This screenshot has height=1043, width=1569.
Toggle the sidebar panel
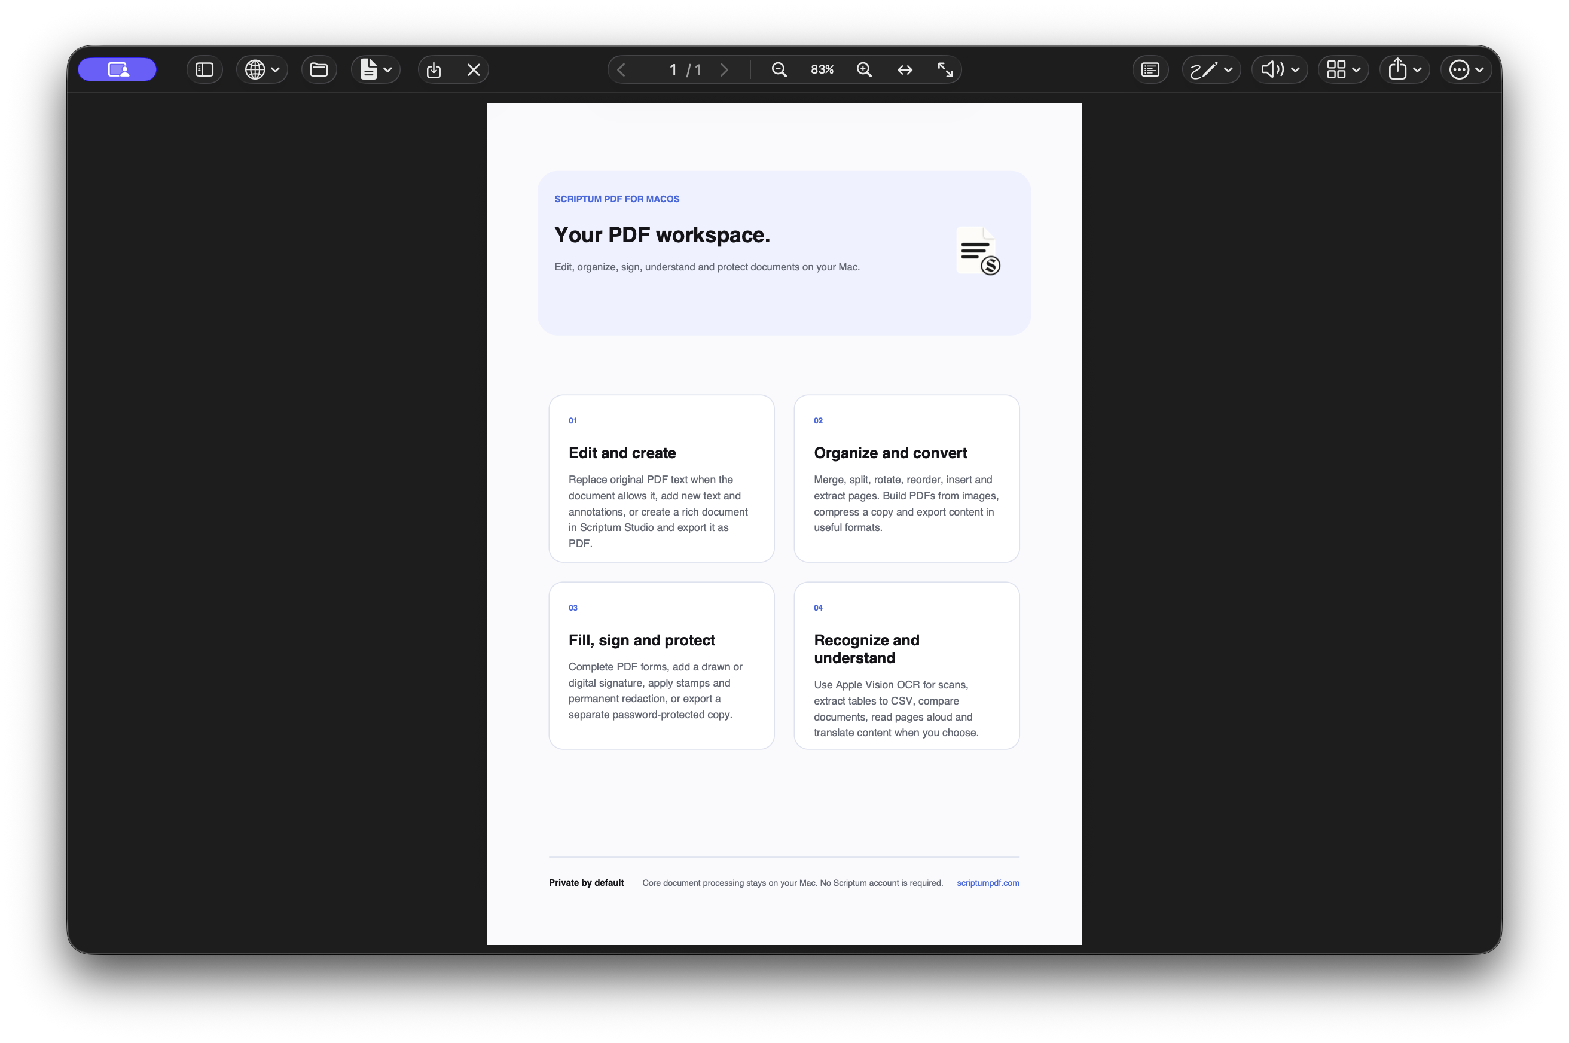[x=204, y=69]
